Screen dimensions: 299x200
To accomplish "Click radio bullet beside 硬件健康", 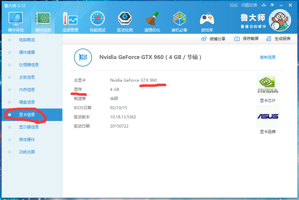I will [x=10, y=52].
